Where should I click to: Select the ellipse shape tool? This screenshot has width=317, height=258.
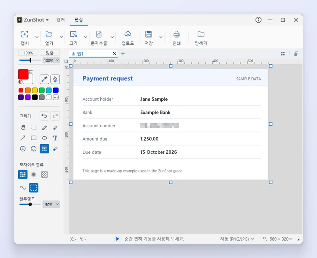[x=44, y=138]
